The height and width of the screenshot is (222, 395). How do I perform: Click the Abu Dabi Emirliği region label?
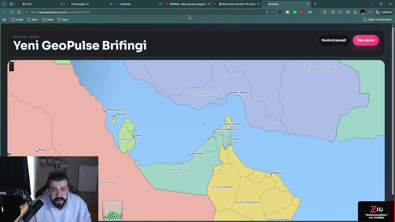coord(176,170)
